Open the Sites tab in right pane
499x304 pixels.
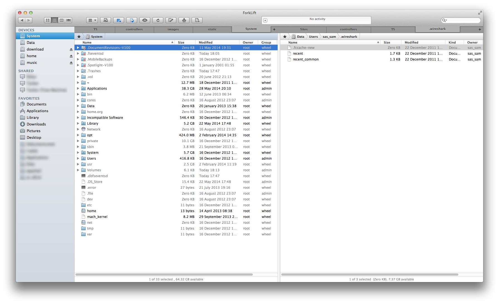[304, 29]
